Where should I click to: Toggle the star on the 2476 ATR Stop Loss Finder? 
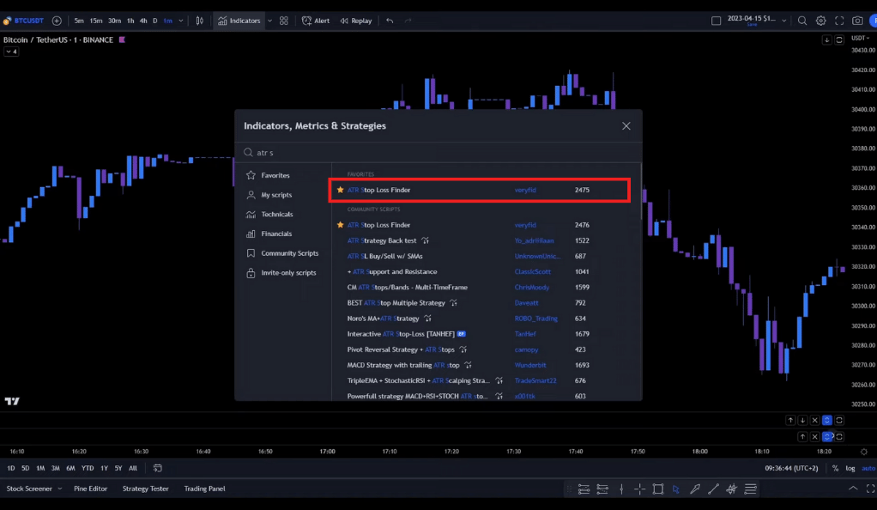pos(340,225)
